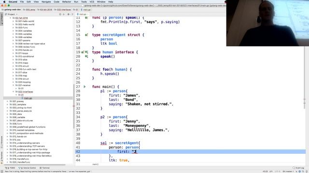Click the gutter icon on line 15

(x=86, y=35)
